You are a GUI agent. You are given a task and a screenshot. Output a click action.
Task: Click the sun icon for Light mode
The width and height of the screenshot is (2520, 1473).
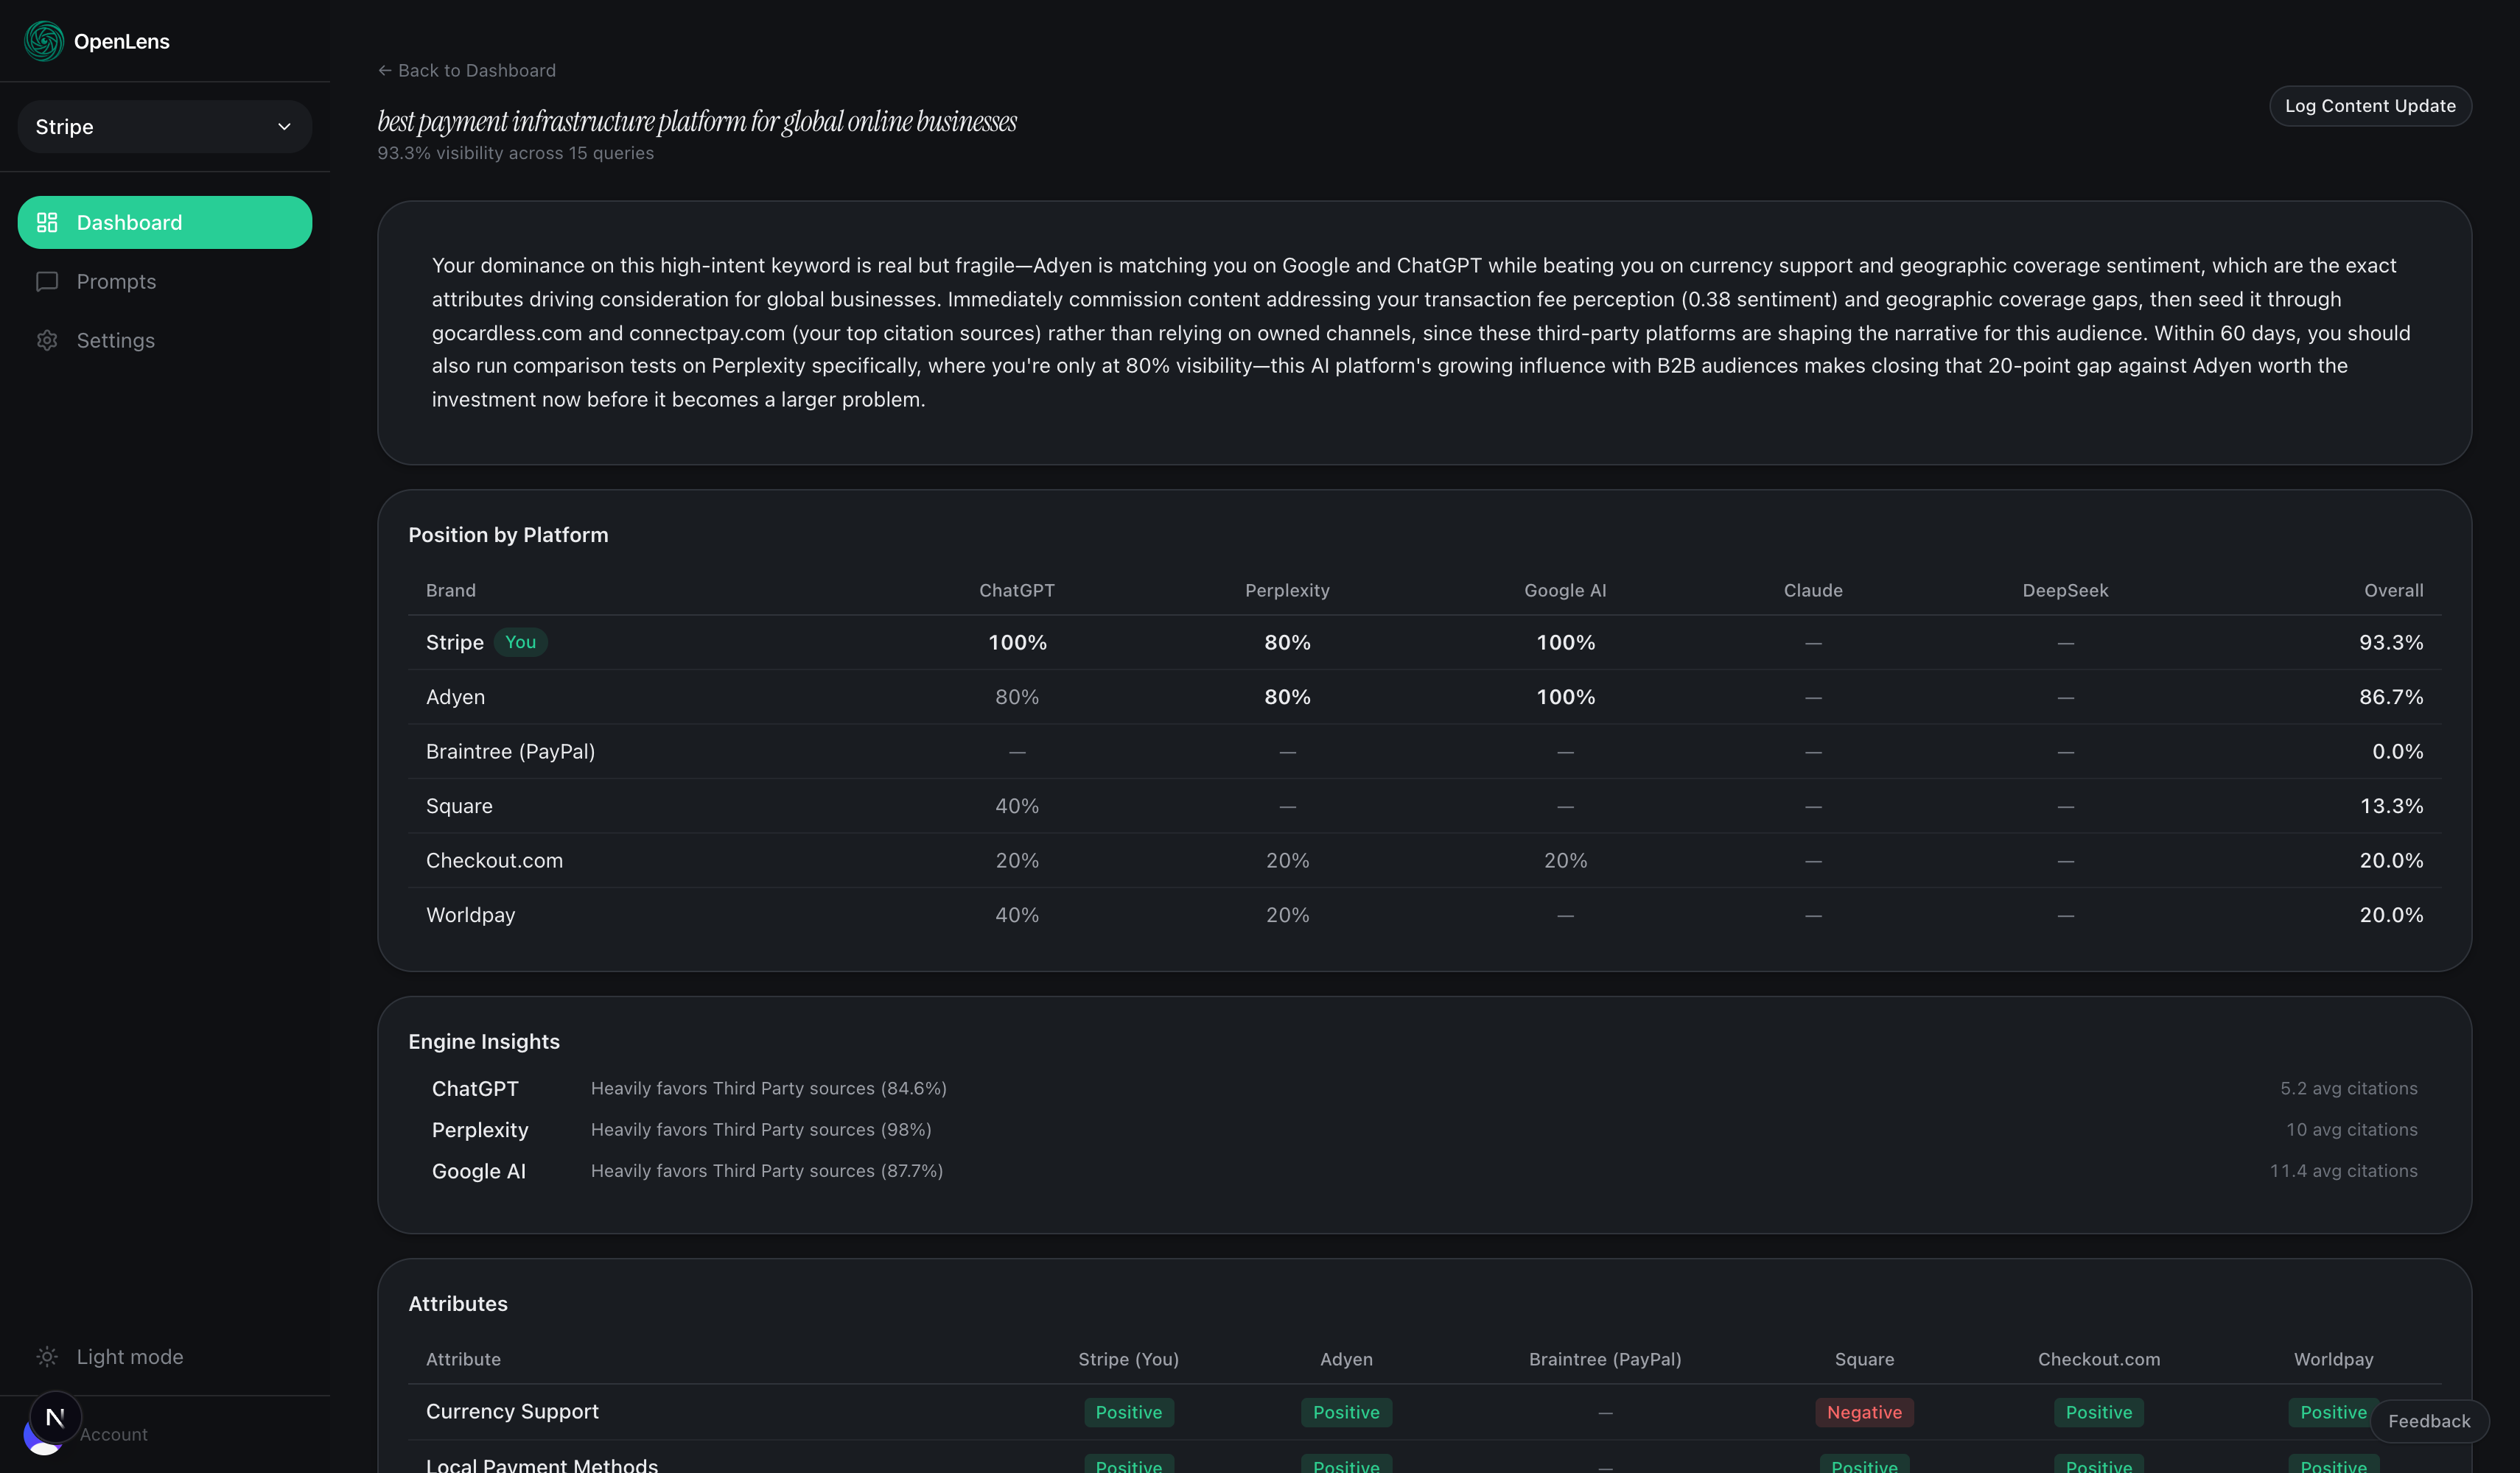click(x=47, y=1356)
